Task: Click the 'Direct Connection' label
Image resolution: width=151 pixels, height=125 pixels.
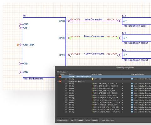Action: point(94,36)
